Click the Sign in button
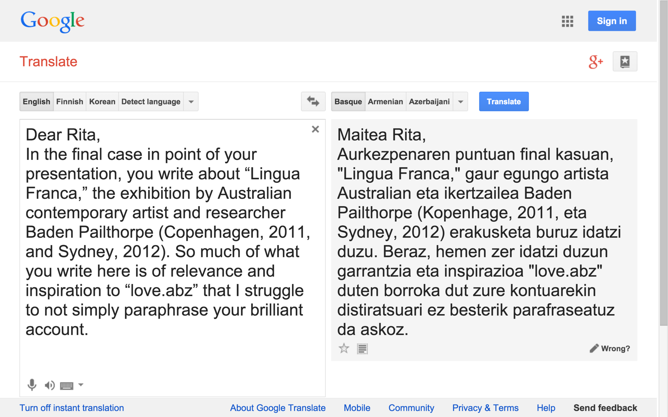Screen dimensions: 668x417 [x=612, y=21]
